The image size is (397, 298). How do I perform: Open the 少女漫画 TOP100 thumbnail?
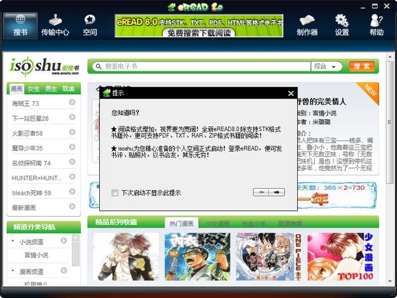341,257
